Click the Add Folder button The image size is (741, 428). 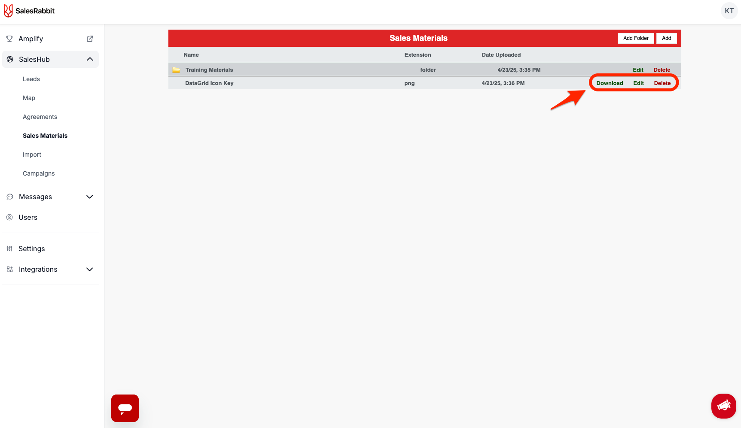[x=636, y=38]
